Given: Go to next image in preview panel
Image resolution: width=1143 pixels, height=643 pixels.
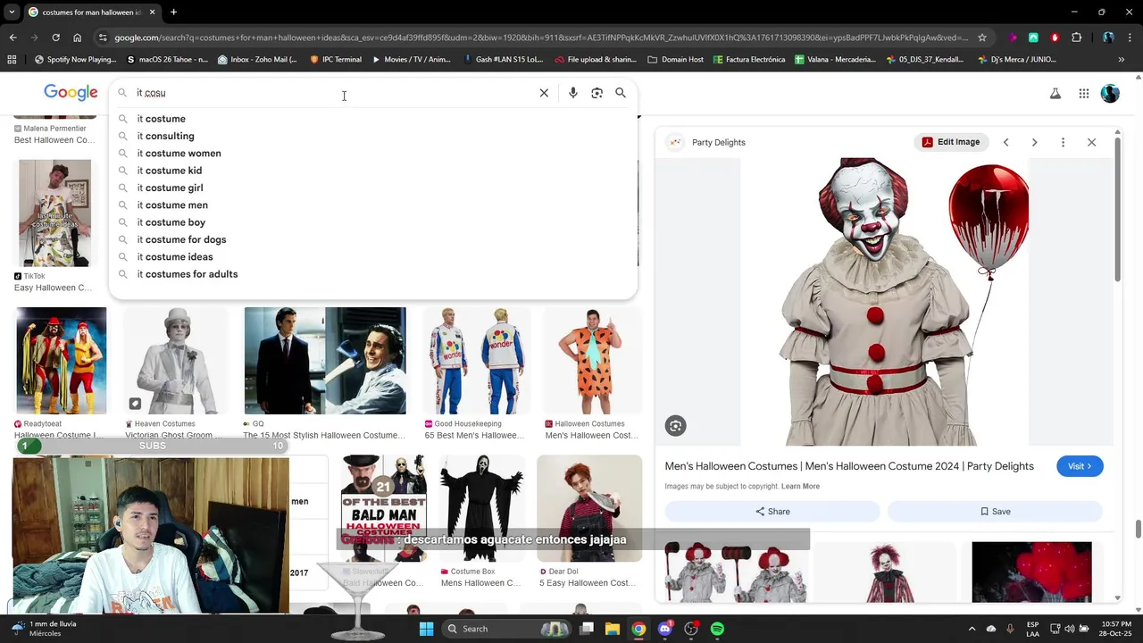Looking at the screenshot, I should click(1034, 142).
